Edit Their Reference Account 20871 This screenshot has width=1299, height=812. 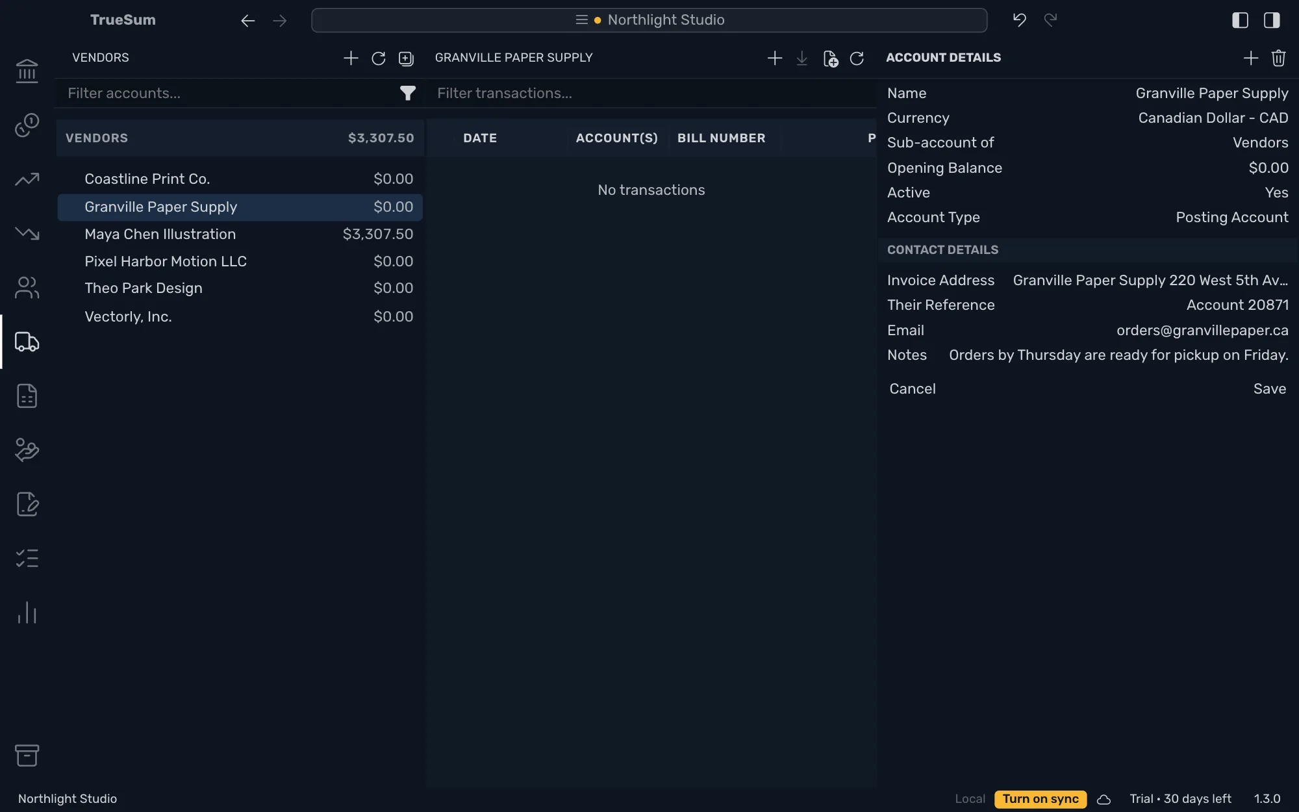[1237, 305]
